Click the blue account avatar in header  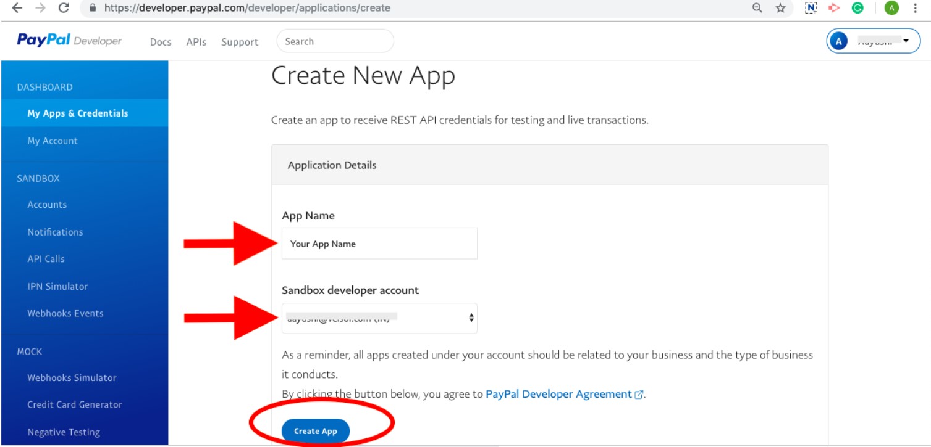838,41
